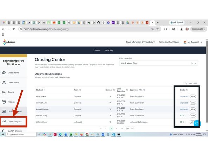Viewport: 208px width, 156px height.
Task: Open the blue chat support bubble
Action: tap(197, 124)
